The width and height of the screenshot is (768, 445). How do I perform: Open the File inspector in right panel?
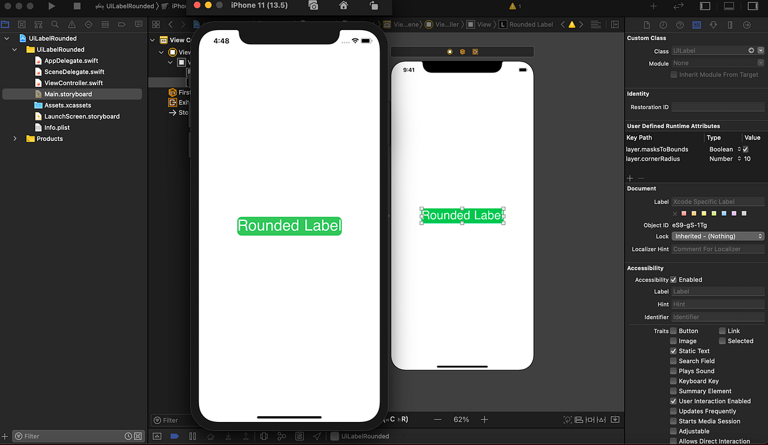(x=646, y=25)
